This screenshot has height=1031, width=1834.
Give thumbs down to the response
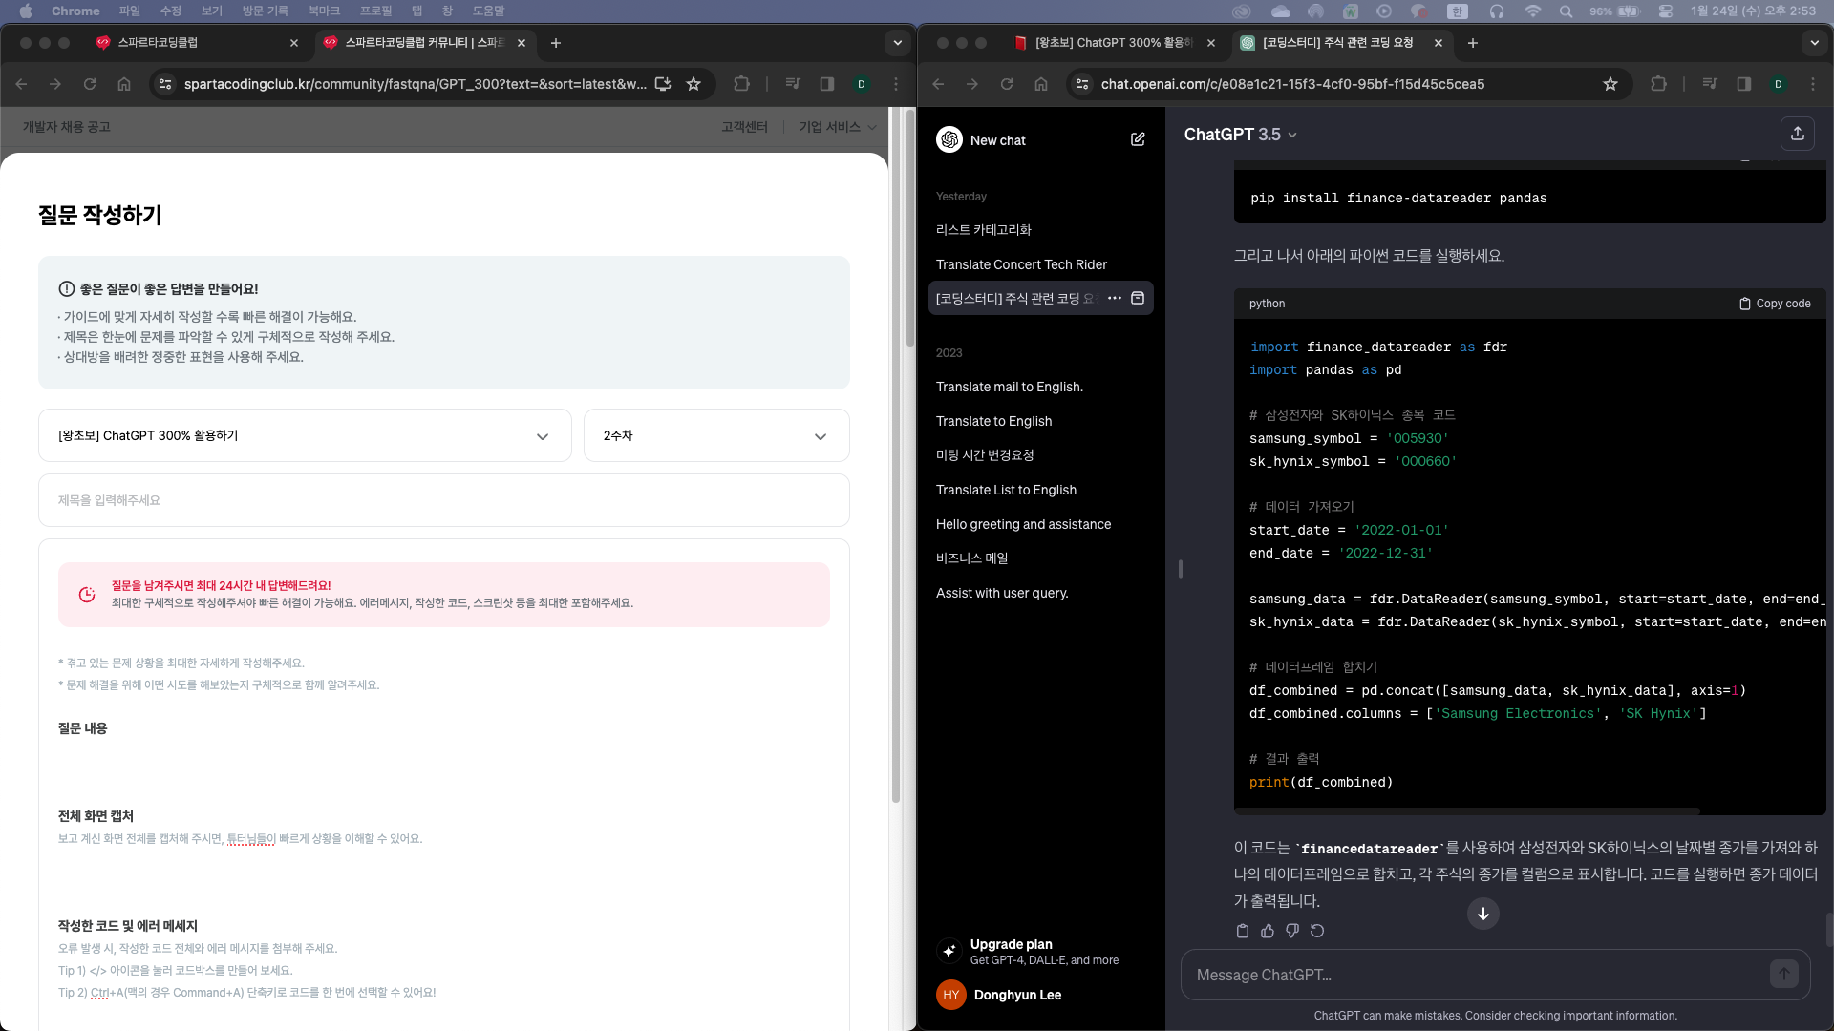click(1292, 931)
